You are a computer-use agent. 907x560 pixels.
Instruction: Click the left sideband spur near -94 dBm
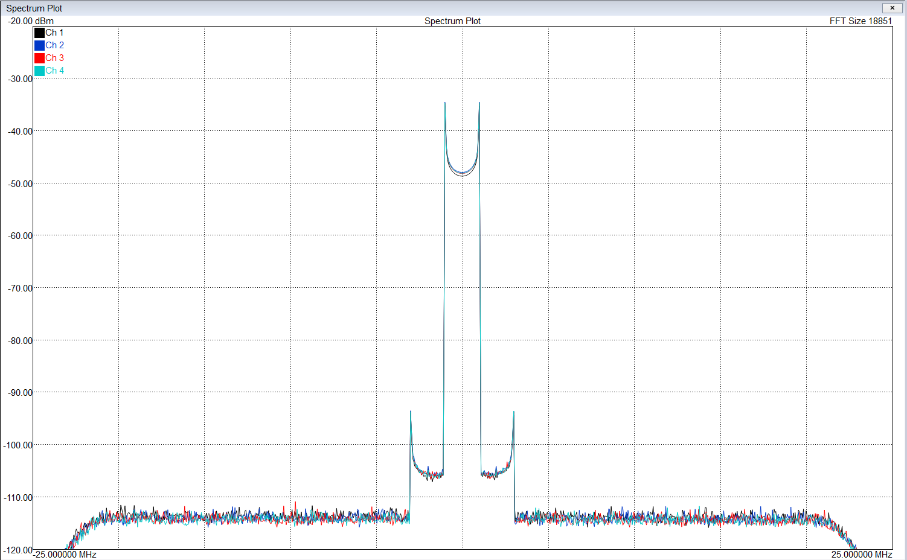[411, 413]
